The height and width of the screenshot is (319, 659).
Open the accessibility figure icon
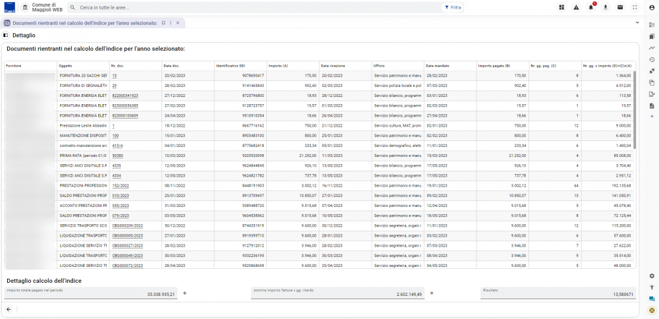(652, 287)
